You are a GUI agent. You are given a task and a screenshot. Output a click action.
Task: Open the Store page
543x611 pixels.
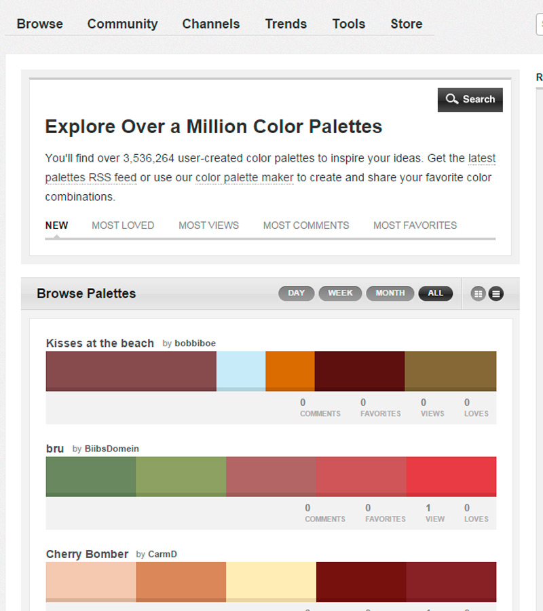(x=406, y=24)
